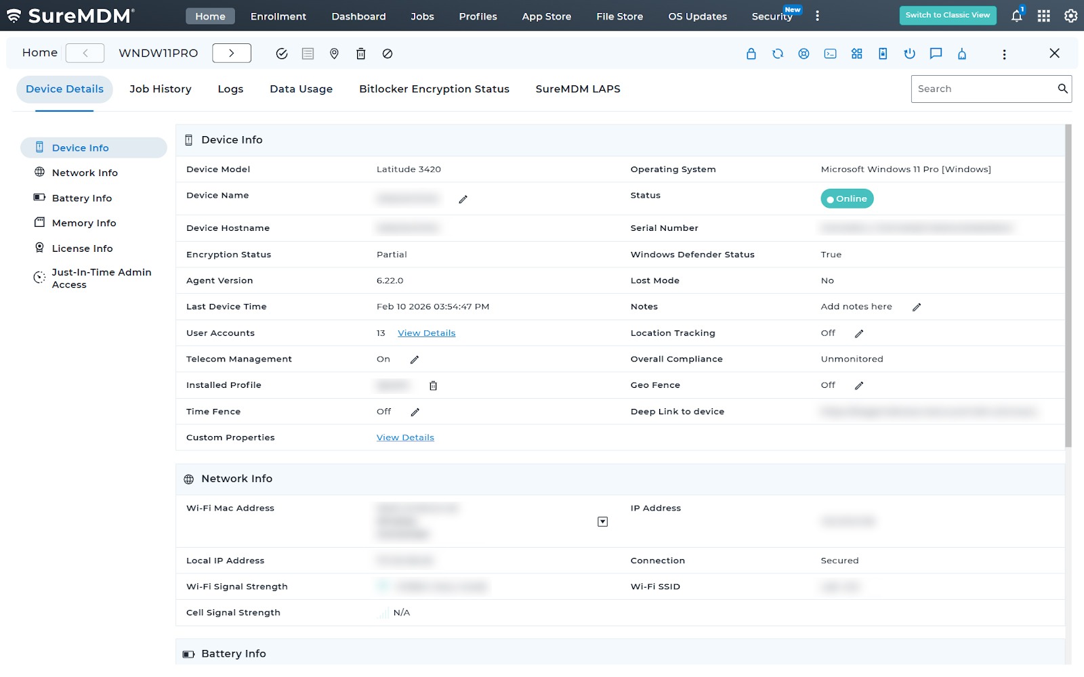This screenshot has width=1084, height=677.
Task: Edit the Location Tracking setting pencil
Action: pyautogui.click(x=859, y=333)
